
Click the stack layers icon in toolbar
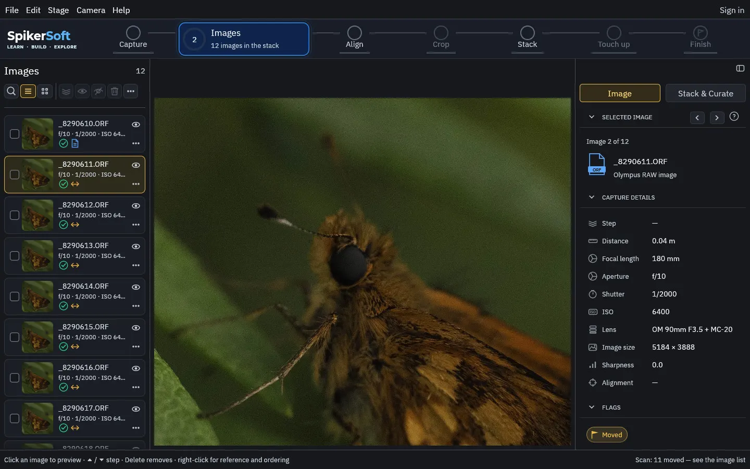pyautogui.click(x=66, y=91)
